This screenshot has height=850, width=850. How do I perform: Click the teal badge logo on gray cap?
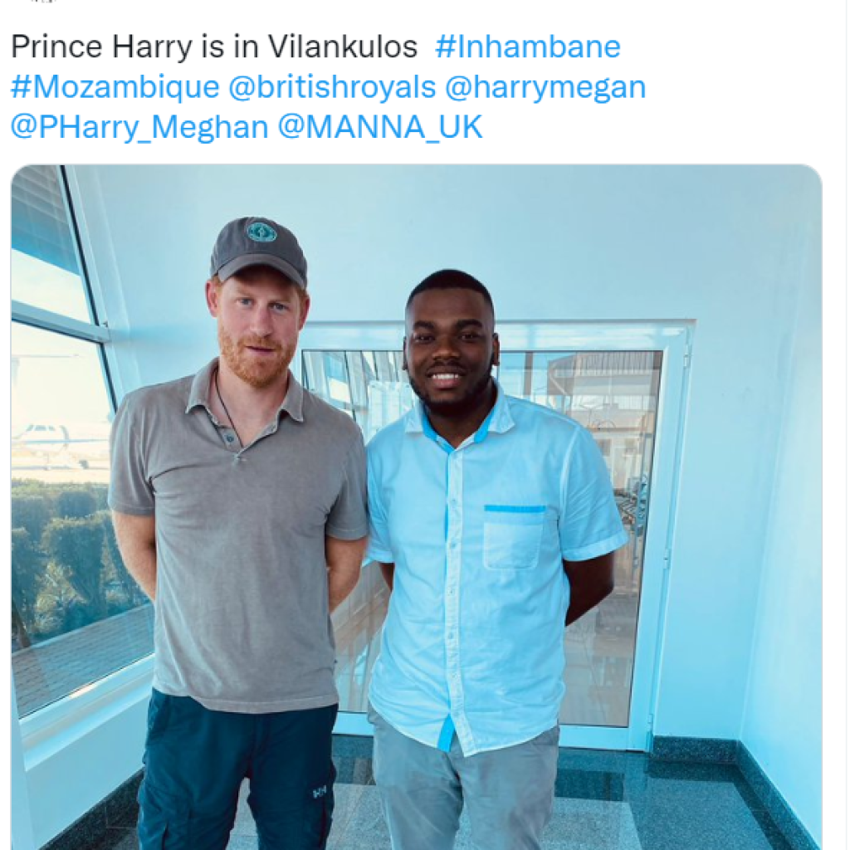(x=261, y=232)
